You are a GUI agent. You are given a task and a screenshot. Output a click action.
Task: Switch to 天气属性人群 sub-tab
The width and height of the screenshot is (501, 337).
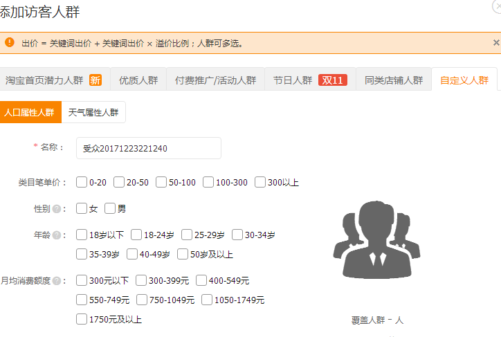tap(93, 112)
